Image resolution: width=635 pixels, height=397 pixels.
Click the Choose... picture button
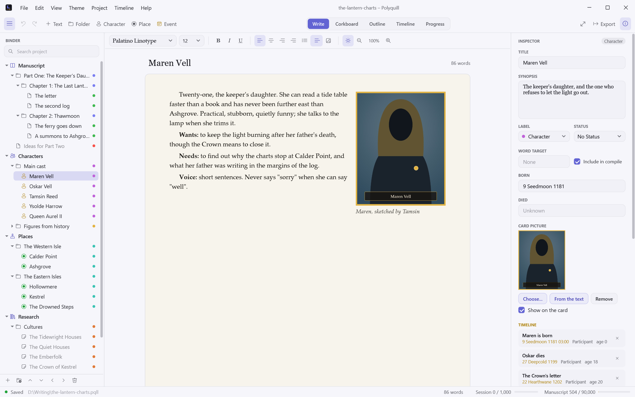click(x=533, y=299)
